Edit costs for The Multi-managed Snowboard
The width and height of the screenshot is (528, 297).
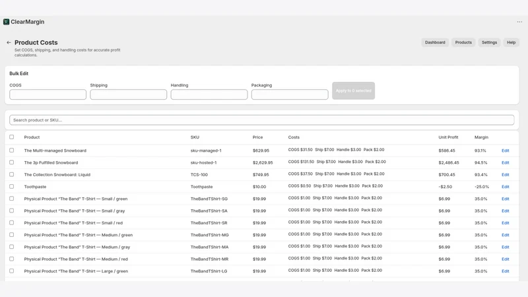click(x=505, y=150)
